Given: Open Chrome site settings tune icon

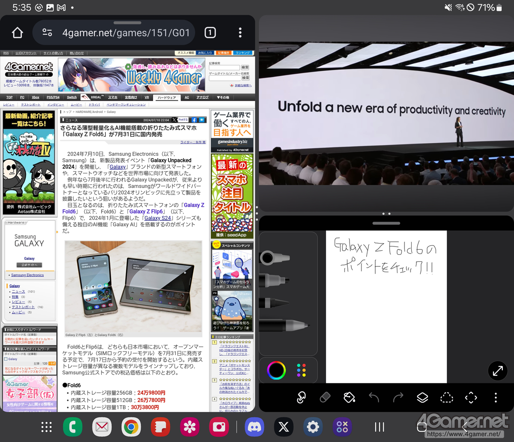Looking at the screenshot, I should (47, 33).
